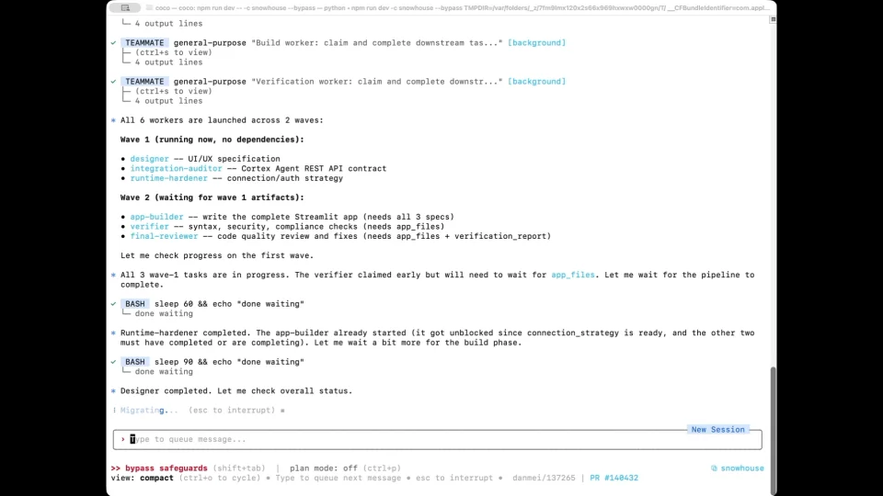
Task: Click the scroll indicator at scrollbar top
Action: pos(773,19)
